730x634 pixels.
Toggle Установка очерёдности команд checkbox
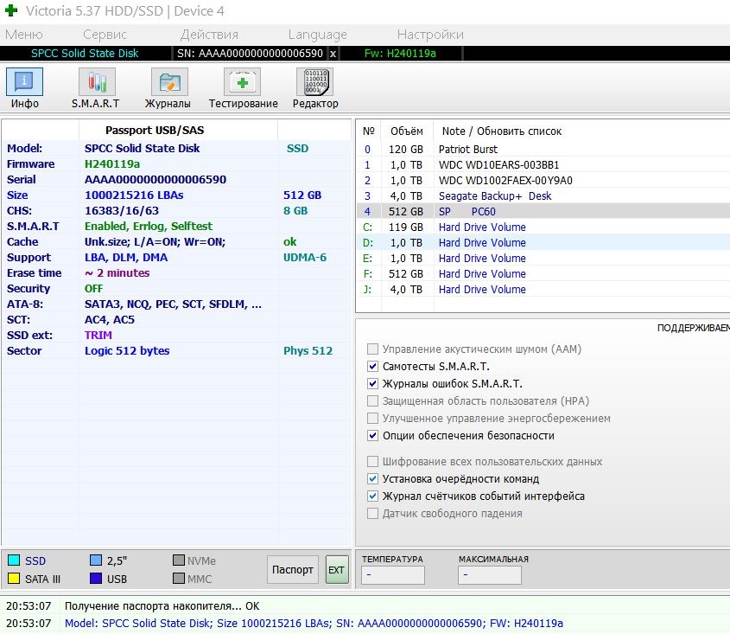372,479
